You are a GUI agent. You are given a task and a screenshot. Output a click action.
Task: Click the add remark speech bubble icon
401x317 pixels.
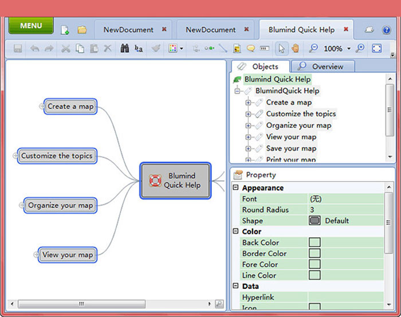tap(251, 48)
